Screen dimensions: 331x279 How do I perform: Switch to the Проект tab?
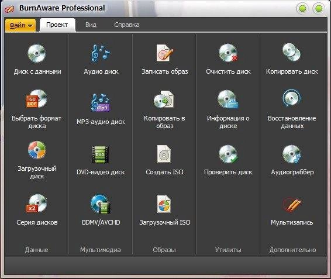[x=57, y=25]
